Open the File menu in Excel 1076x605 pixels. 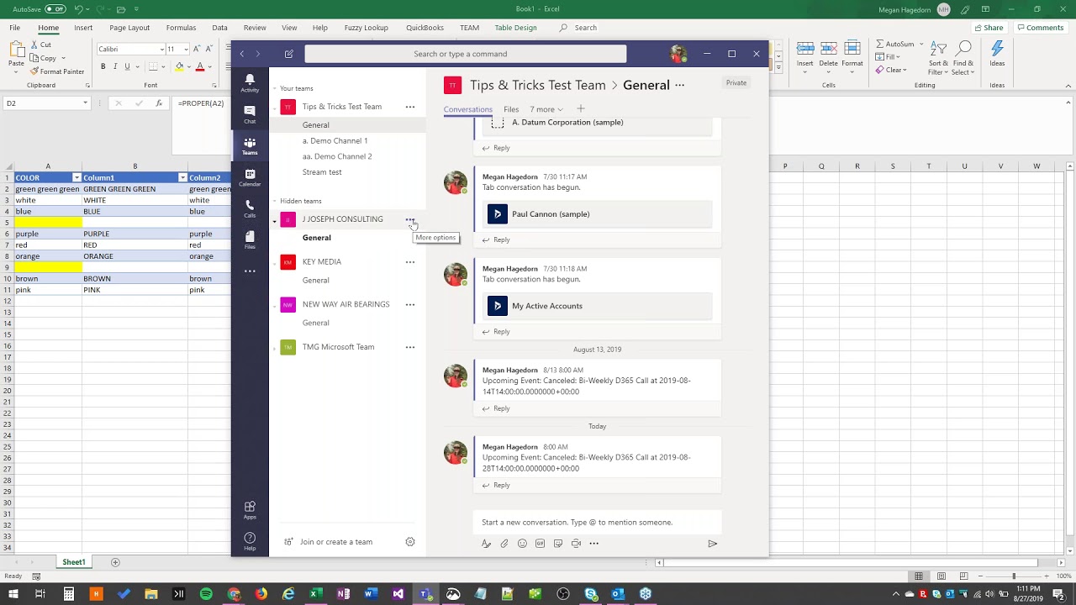coord(15,28)
